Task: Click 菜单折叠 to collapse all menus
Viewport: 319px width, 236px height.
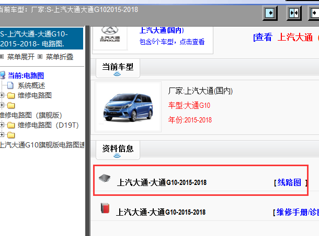Action: (x=60, y=57)
